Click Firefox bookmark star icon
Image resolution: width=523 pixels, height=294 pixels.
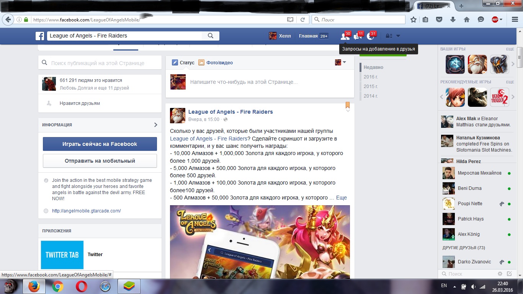(413, 20)
